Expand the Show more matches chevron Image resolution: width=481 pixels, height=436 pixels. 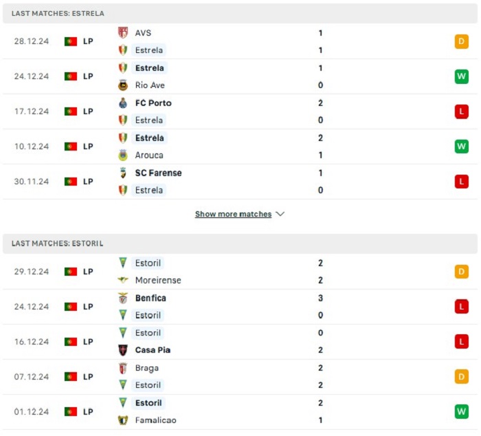coord(280,214)
